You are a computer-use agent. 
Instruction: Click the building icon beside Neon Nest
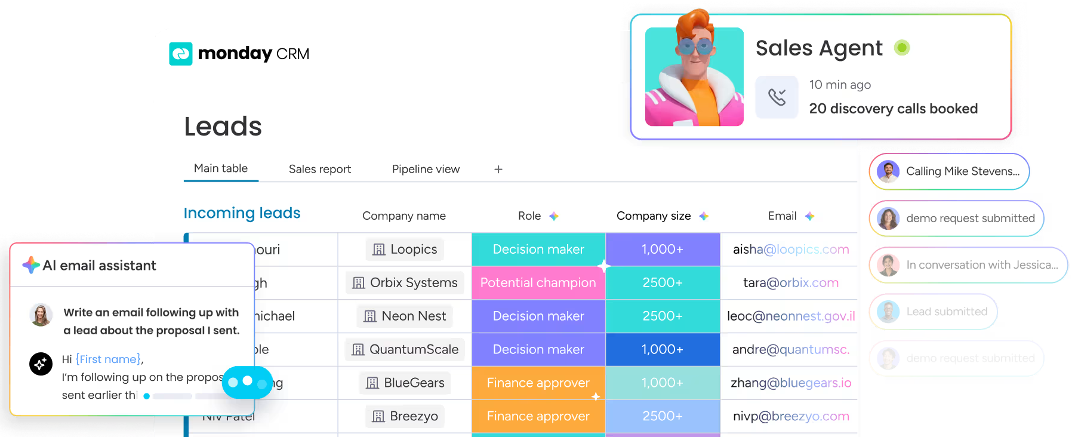(370, 316)
